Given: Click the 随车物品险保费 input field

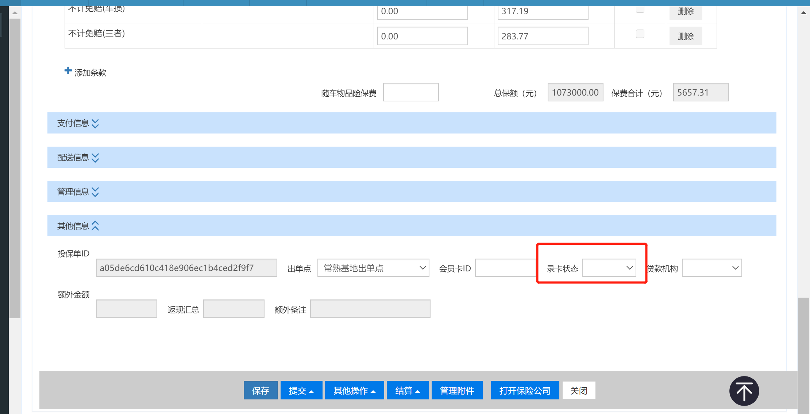Looking at the screenshot, I should coord(410,92).
